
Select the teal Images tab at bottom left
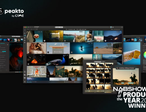pyautogui.click(x=29, y=82)
